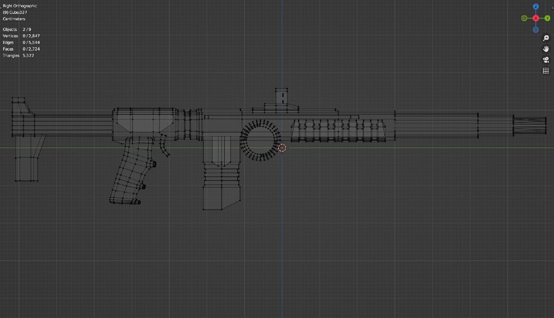The height and width of the screenshot is (318, 554).
Task: Click the "(9) Cube.027" object name text
Action: [15, 12]
